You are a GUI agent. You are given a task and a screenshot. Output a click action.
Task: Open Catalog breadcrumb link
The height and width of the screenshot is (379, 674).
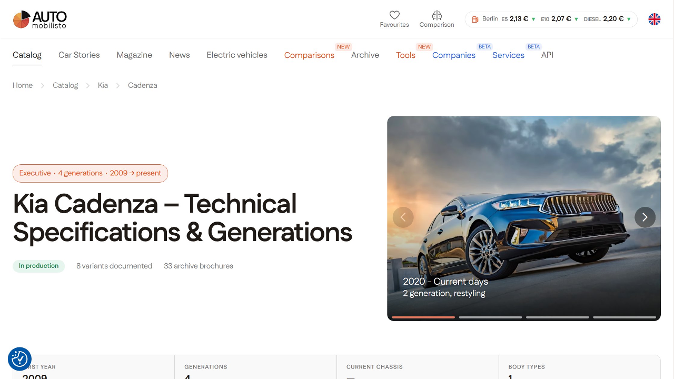pos(65,85)
